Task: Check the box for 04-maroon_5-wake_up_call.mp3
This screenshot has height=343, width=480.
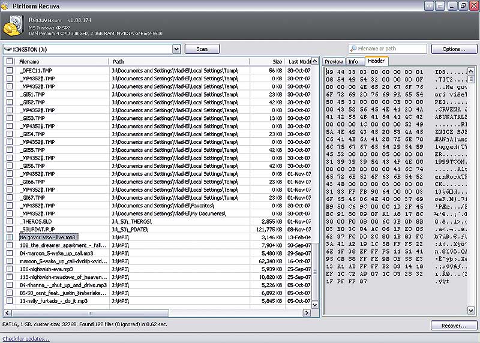Action: (10, 253)
